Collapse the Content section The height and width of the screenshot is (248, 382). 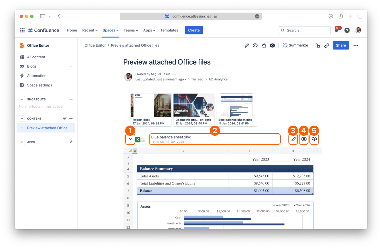(x=22, y=118)
